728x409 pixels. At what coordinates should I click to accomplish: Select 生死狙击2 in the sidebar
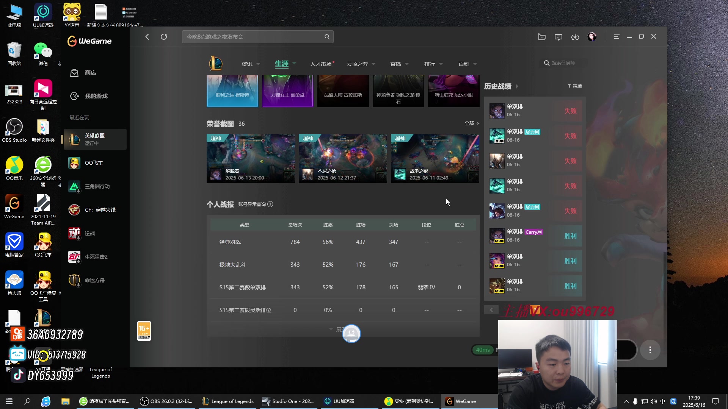point(95,257)
